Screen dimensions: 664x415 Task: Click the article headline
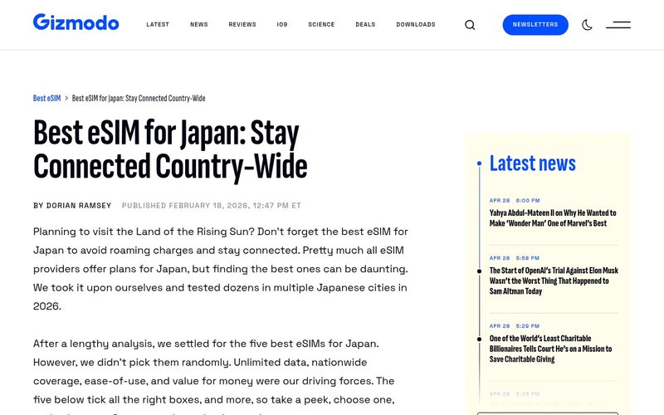click(x=170, y=149)
